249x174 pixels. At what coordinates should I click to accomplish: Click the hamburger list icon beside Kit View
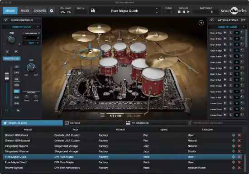102,115
